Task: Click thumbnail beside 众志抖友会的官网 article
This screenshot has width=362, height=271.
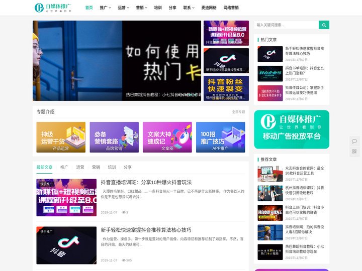Action: click(x=270, y=174)
